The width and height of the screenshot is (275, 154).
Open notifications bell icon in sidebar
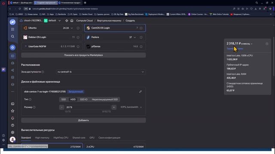[12, 118]
